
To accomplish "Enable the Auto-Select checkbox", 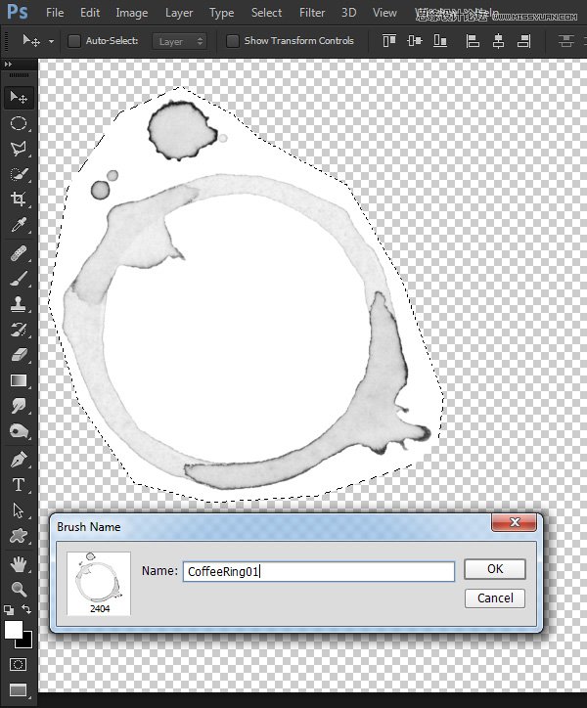I will [x=73, y=41].
